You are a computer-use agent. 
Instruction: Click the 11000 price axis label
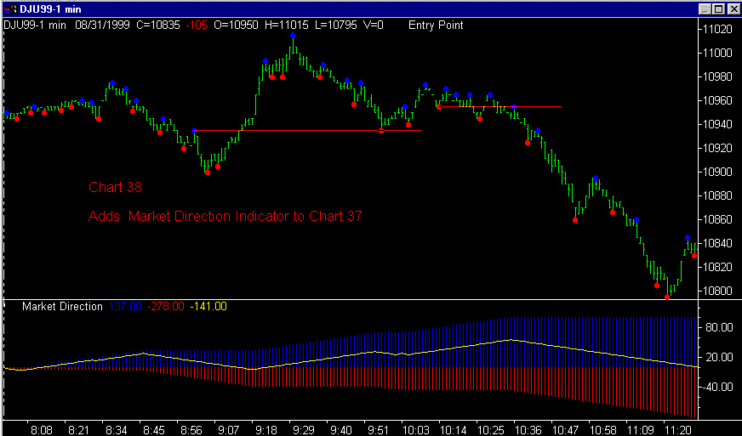click(x=718, y=53)
